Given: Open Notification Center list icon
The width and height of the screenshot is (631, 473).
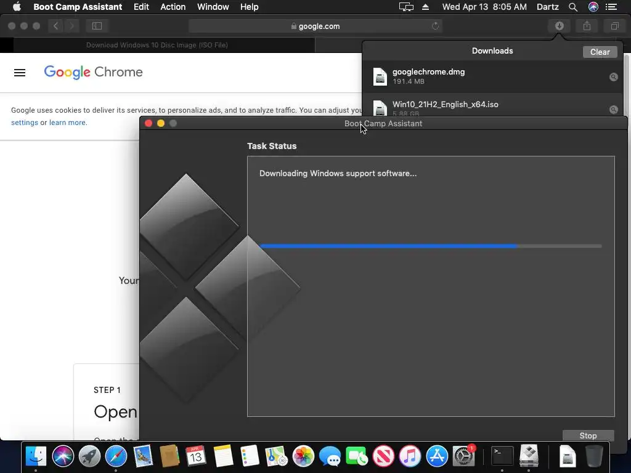Looking at the screenshot, I should click(x=611, y=7).
